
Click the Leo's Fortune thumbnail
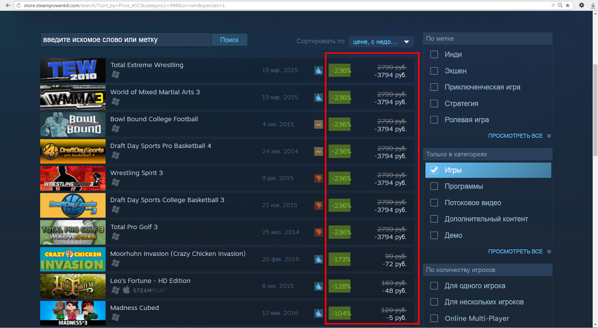(x=73, y=286)
